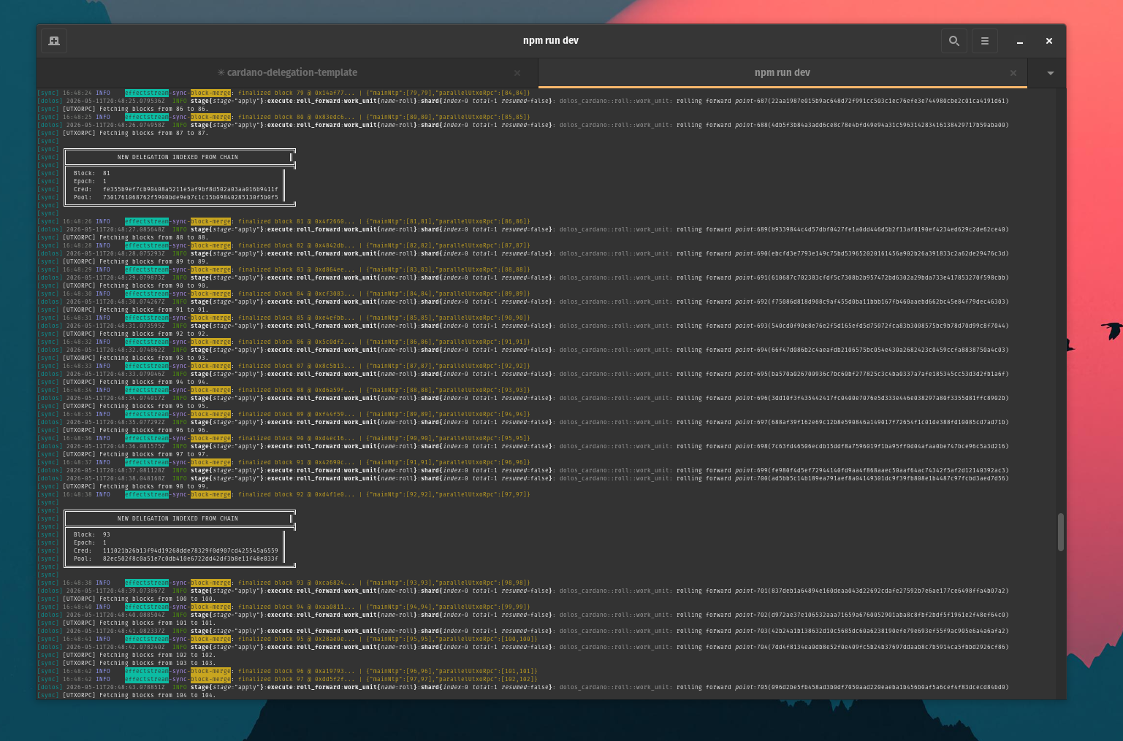Click the terminal vertical scrollbar thumb
1123x741 pixels.
1061,532
